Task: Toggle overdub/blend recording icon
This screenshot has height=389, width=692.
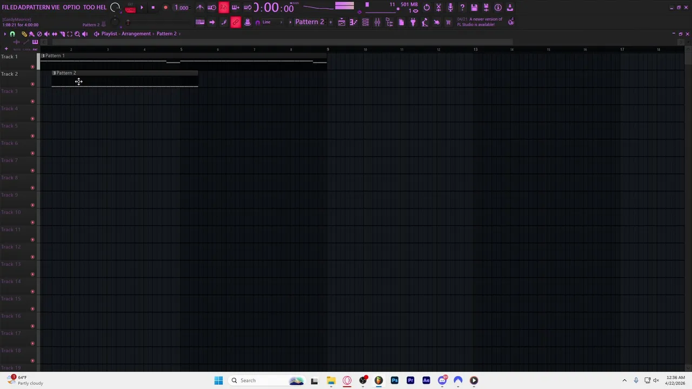Action: point(235,8)
